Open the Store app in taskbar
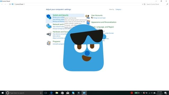This screenshot has width=169, height=95. (x=62, y=93)
